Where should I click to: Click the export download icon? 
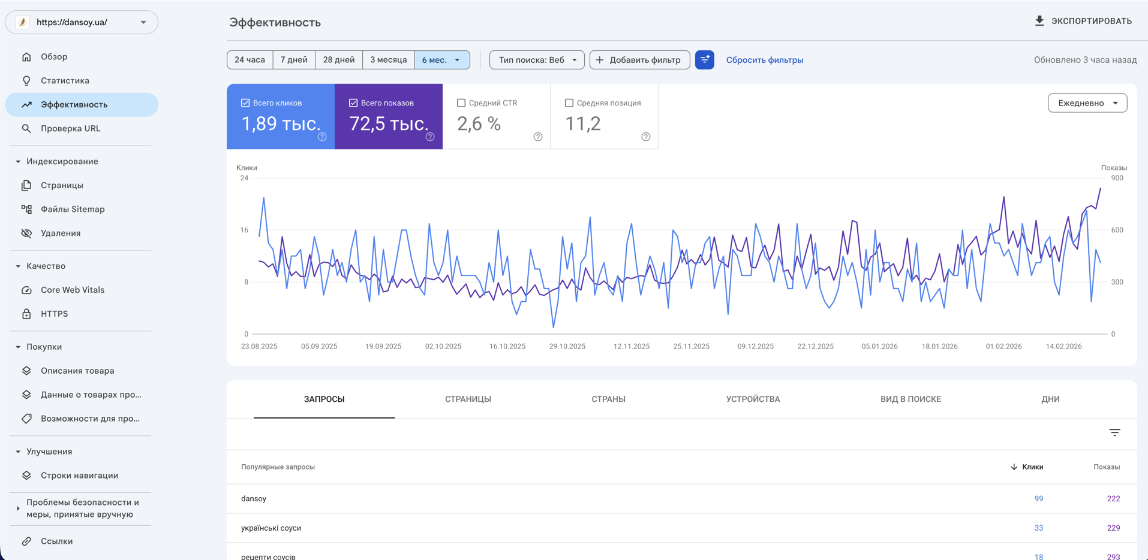pos(1039,21)
